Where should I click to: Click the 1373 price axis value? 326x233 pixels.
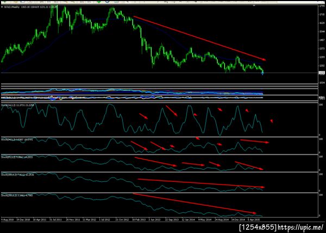tap(322, 48)
